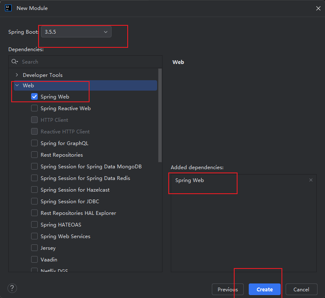Expand the Developer Tools category
This screenshot has width=325, height=298.
click(x=17, y=75)
